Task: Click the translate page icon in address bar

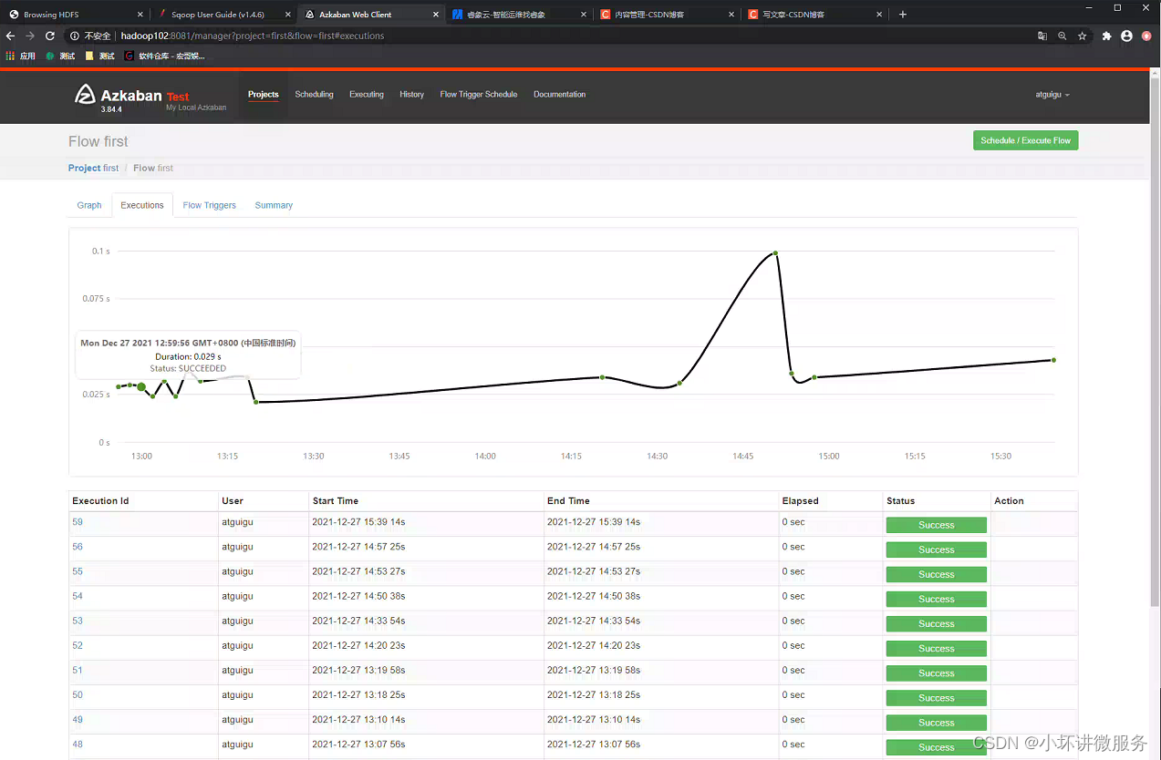Action: (1042, 36)
